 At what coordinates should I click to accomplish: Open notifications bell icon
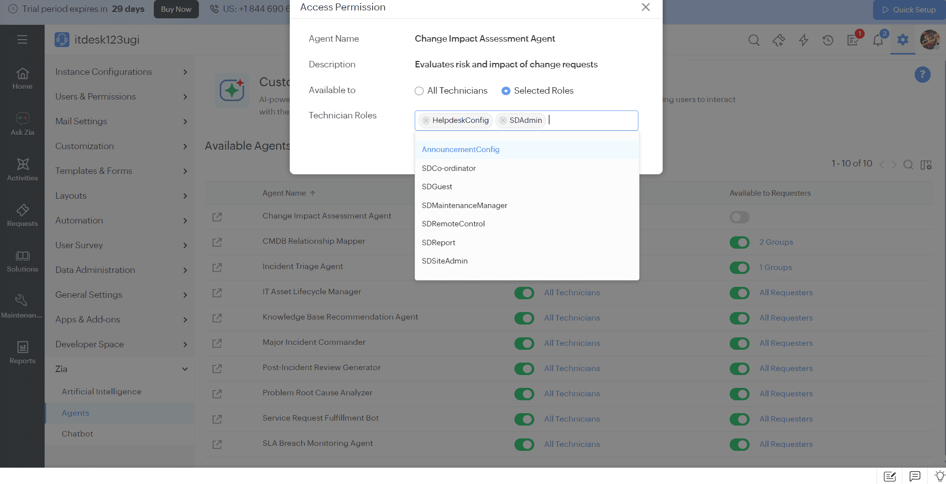tap(878, 40)
